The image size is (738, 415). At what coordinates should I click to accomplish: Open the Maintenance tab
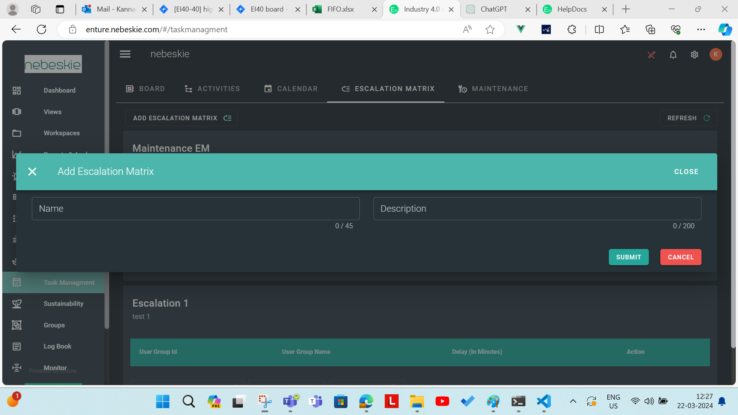point(493,89)
